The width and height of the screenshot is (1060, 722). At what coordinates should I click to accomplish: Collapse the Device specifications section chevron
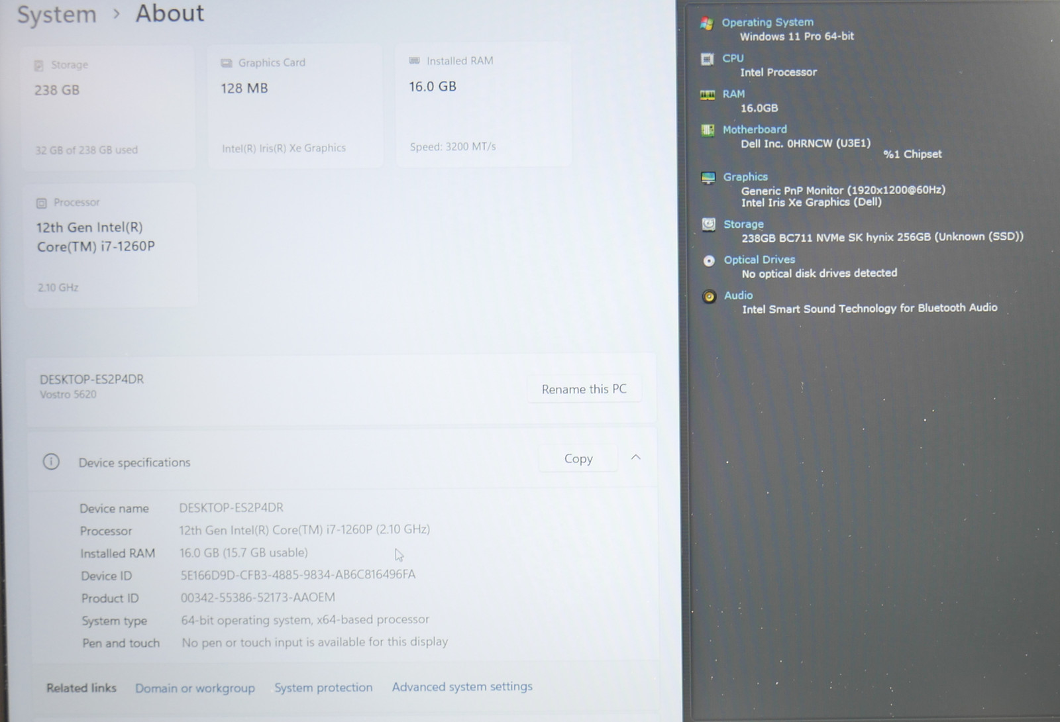tap(635, 457)
